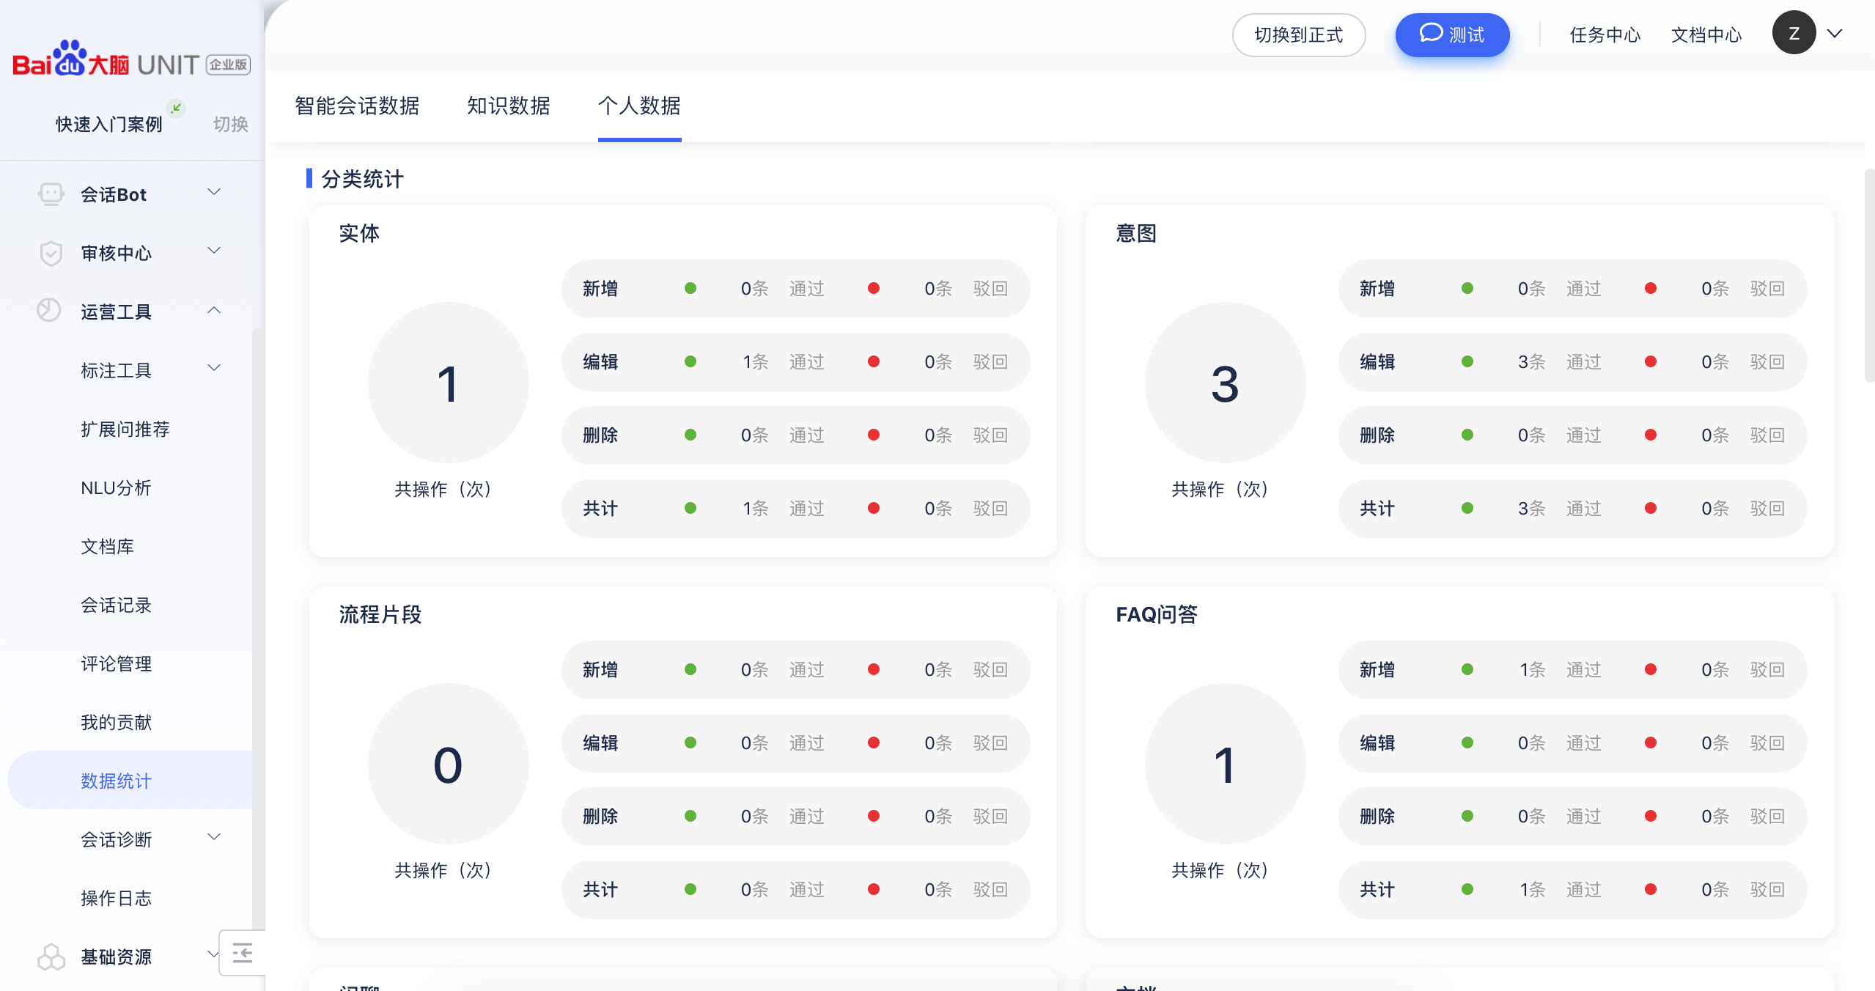Click the FAQ问答 total operations circle

[1225, 764]
